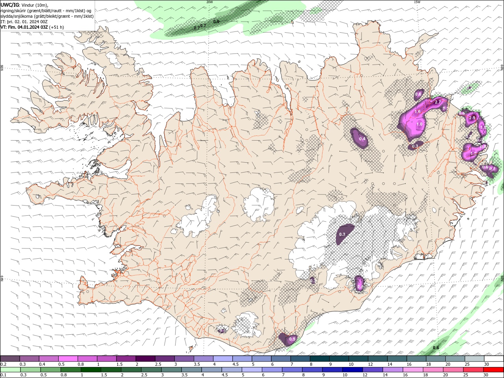Click the 2.7 snowfall value in northeast
Image resolution: width=504 pixels, height=378 pixels.
point(437,102)
